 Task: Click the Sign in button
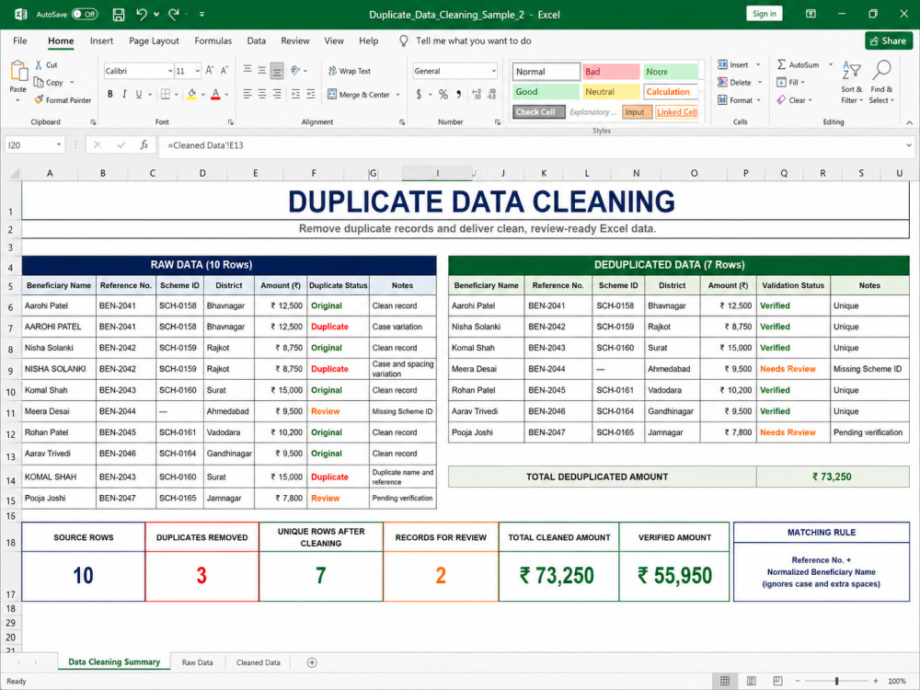click(764, 14)
